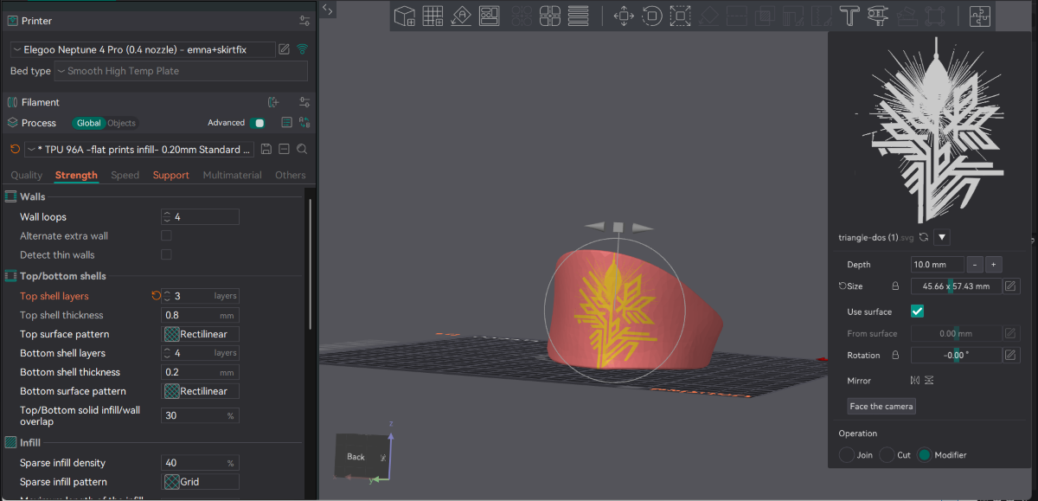The width and height of the screenshot is (1038, 501).
Task: Click the Face the camera button
Action: pyautogui.click(x=881, y=406)
